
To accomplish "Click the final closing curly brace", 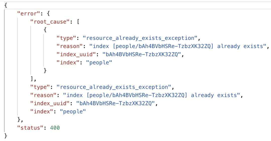I will [6, 136].
